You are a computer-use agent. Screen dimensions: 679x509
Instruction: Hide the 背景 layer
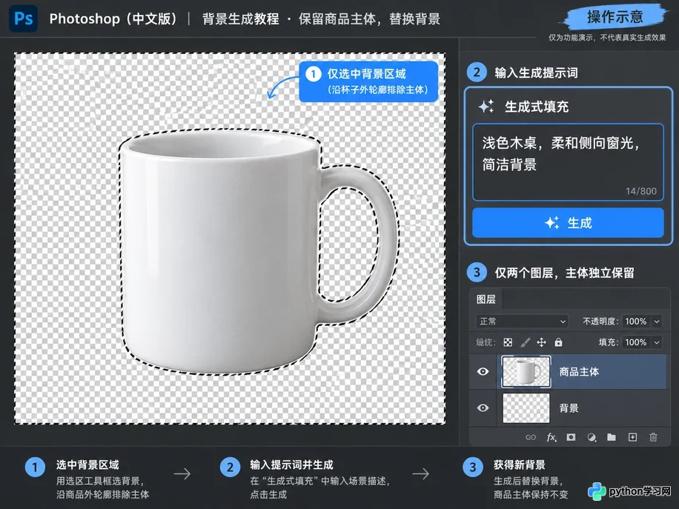(483, 407)
